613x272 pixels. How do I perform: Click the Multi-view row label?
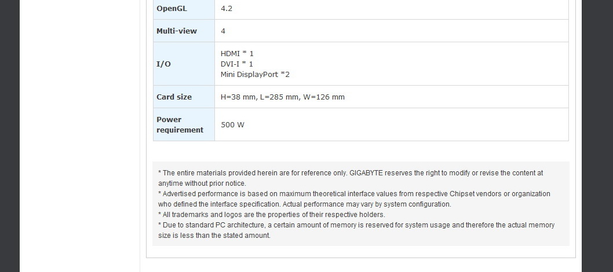(x=177, y=31)
